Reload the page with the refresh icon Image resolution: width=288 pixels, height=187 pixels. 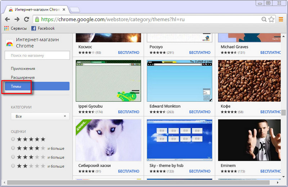coord(27,19)
